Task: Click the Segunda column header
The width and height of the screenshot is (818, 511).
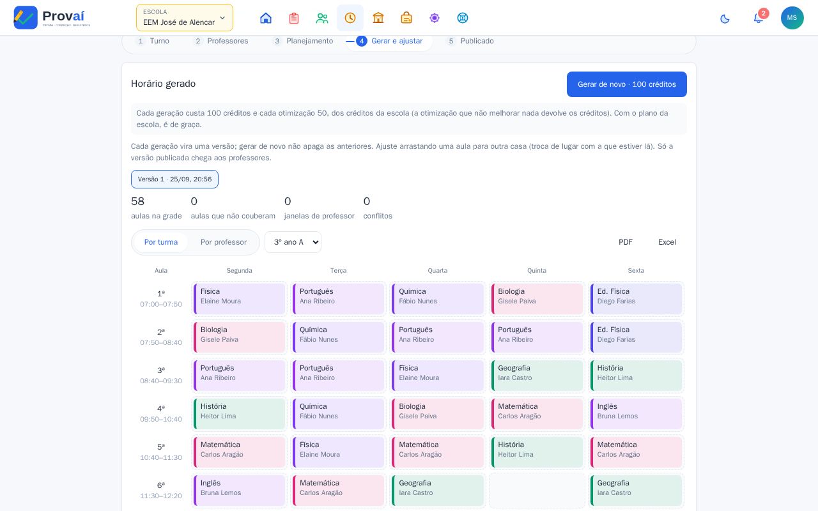Action: click(240, 271)
